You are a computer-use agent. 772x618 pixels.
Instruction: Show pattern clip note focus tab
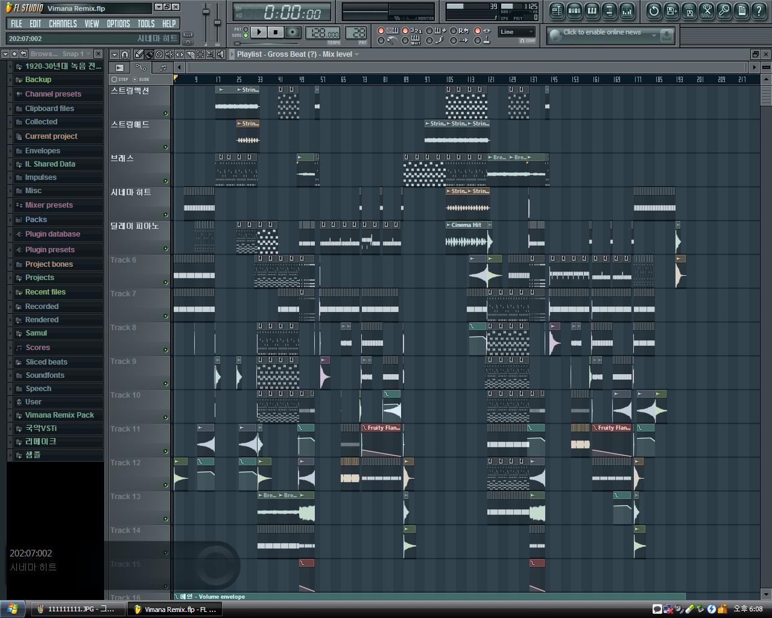[163, 68]
